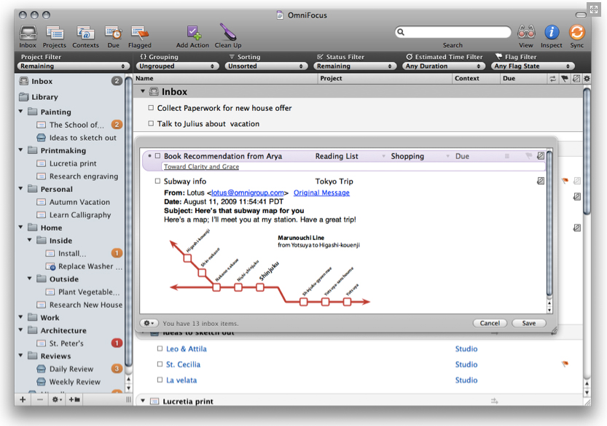Click the note icon on Book Recommendation row
The height and width of the screenshot is (426, 607).
[541, 156]
